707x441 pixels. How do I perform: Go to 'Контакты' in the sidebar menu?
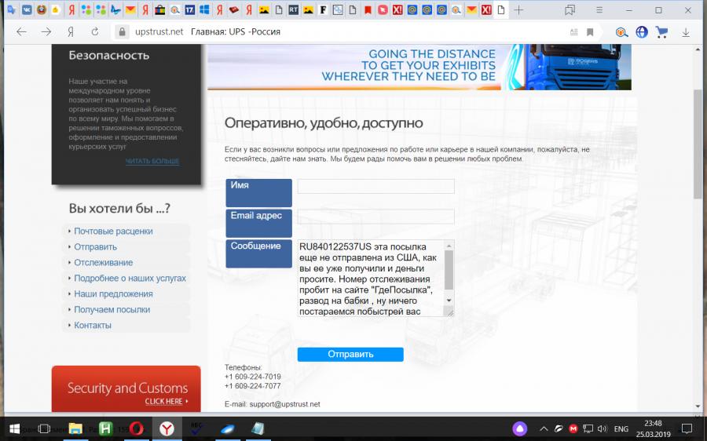[93, 326]
